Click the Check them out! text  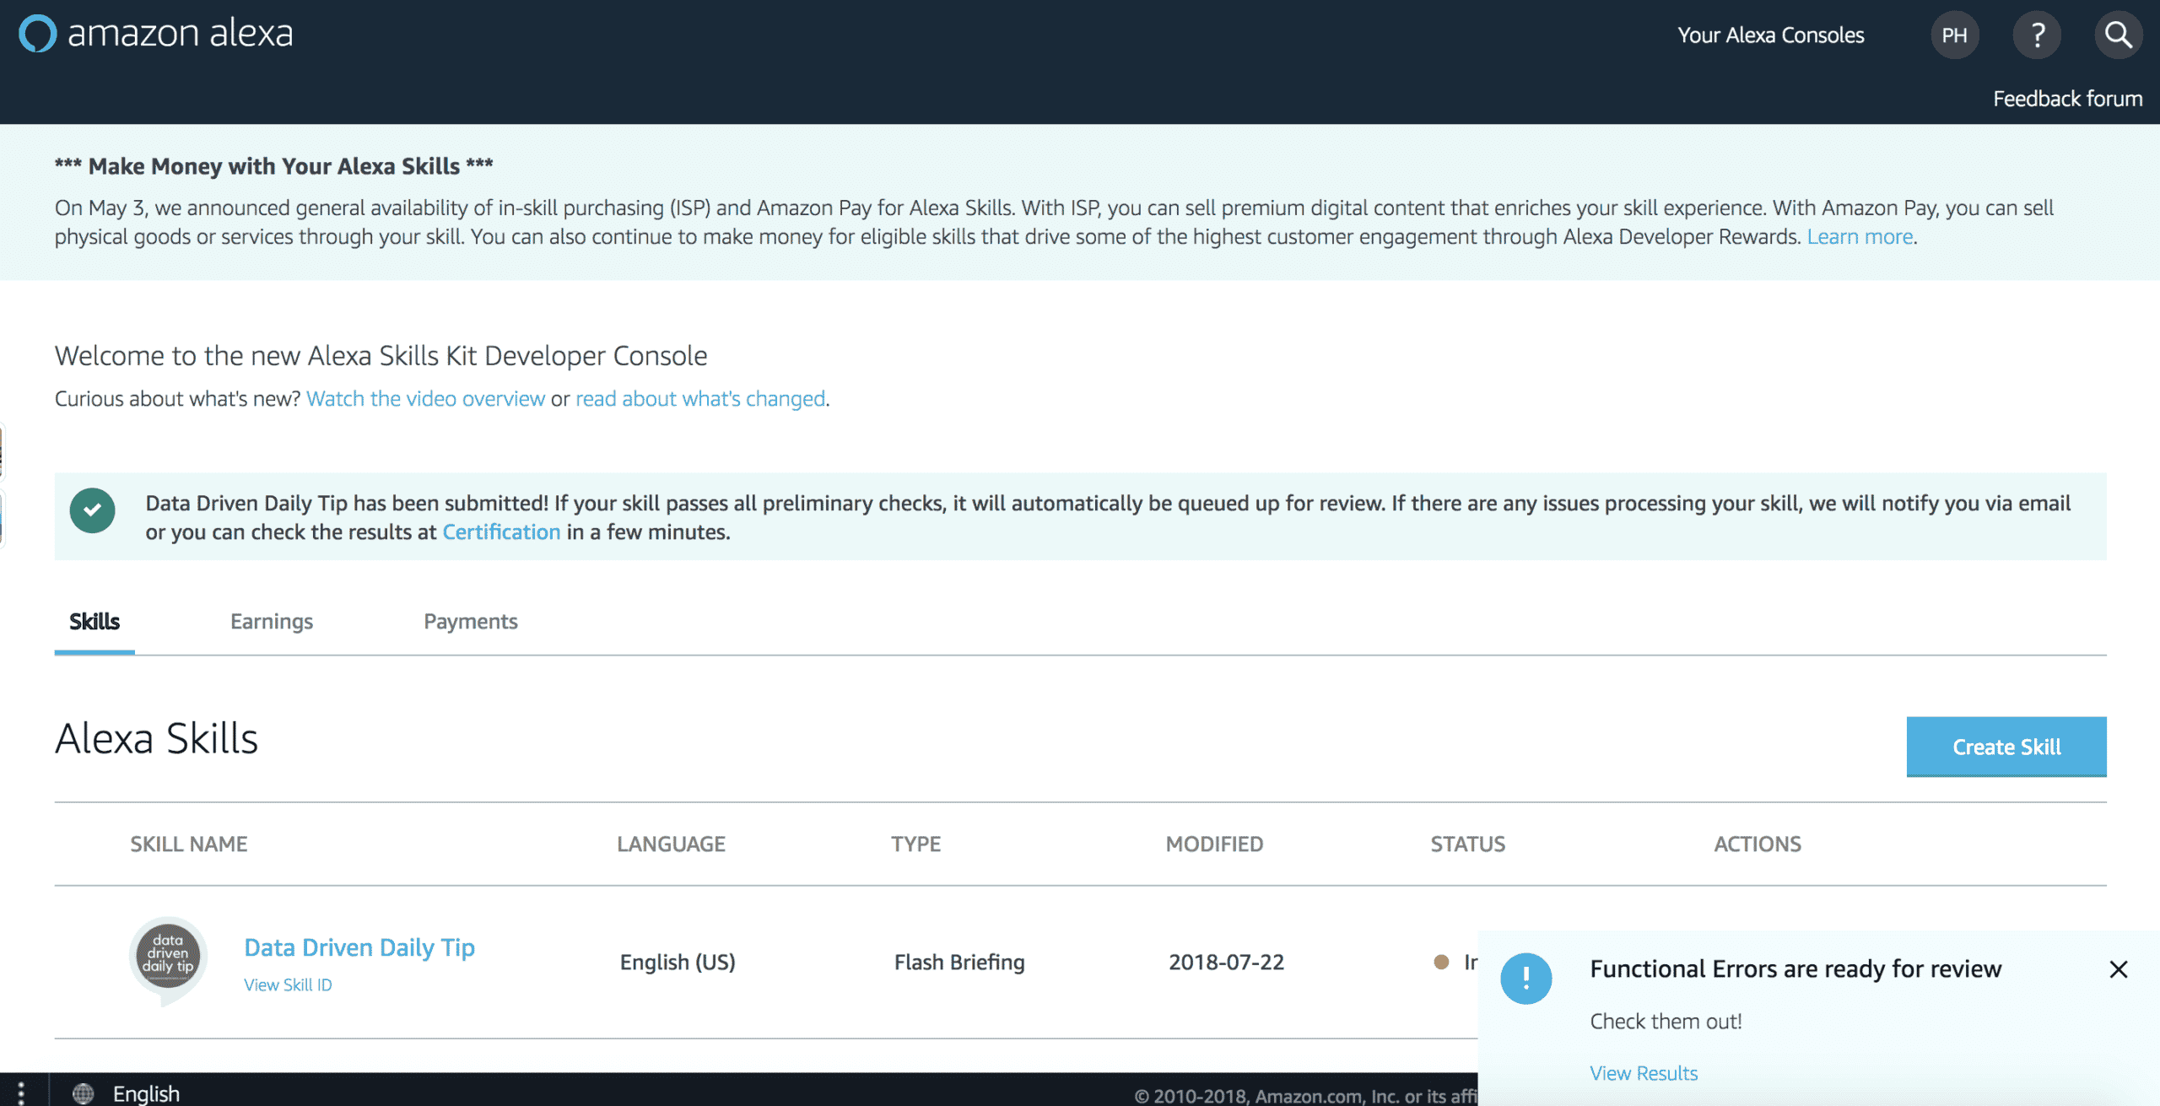[1666, 1022]
